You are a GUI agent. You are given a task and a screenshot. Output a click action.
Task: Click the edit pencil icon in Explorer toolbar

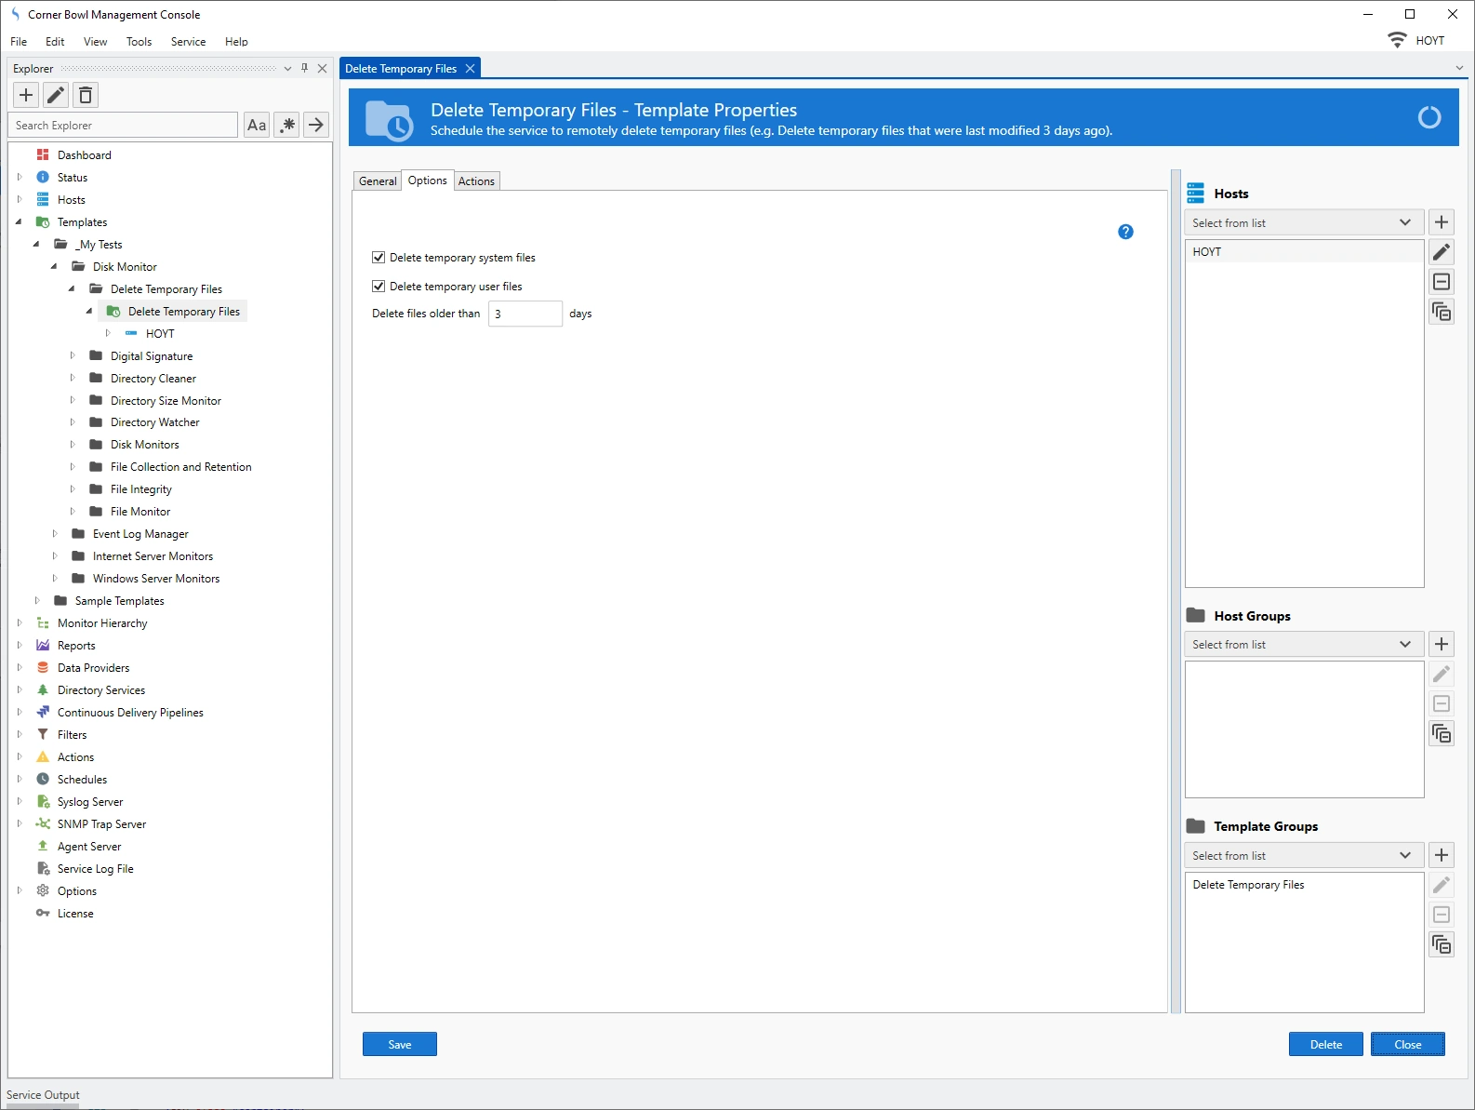(56, 95)
